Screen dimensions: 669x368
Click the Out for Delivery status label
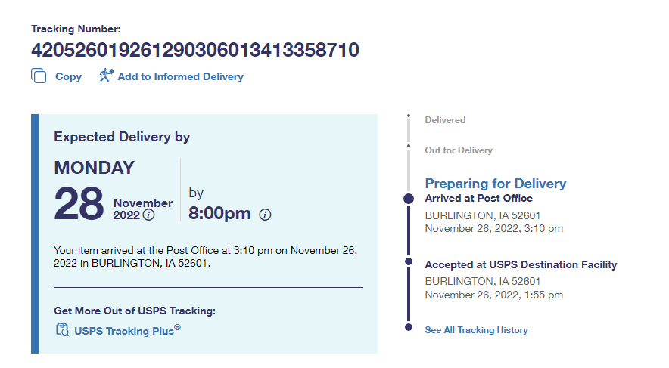(x=459, y=150)
